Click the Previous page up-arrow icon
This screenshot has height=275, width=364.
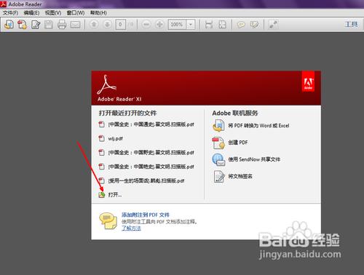[94, 25]
